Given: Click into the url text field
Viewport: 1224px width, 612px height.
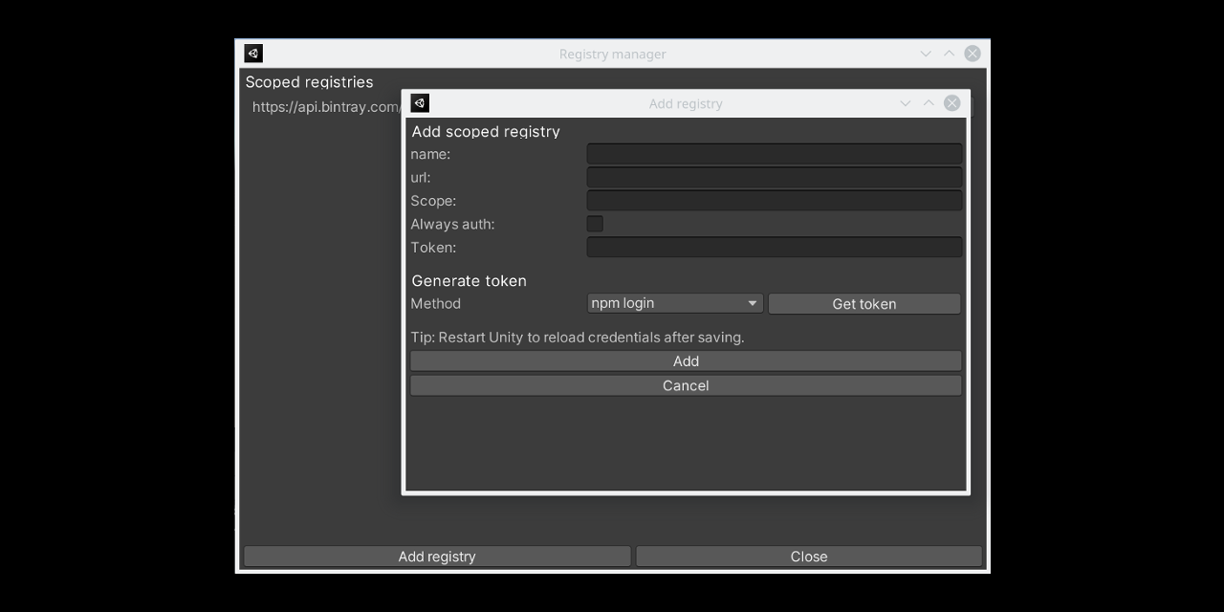Looking at the screenshot, I should (x=774, y=177).
